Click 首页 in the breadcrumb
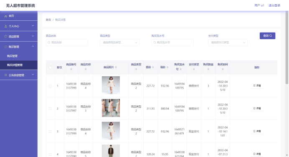The image size is (289, 157). (x=48, y=20)
